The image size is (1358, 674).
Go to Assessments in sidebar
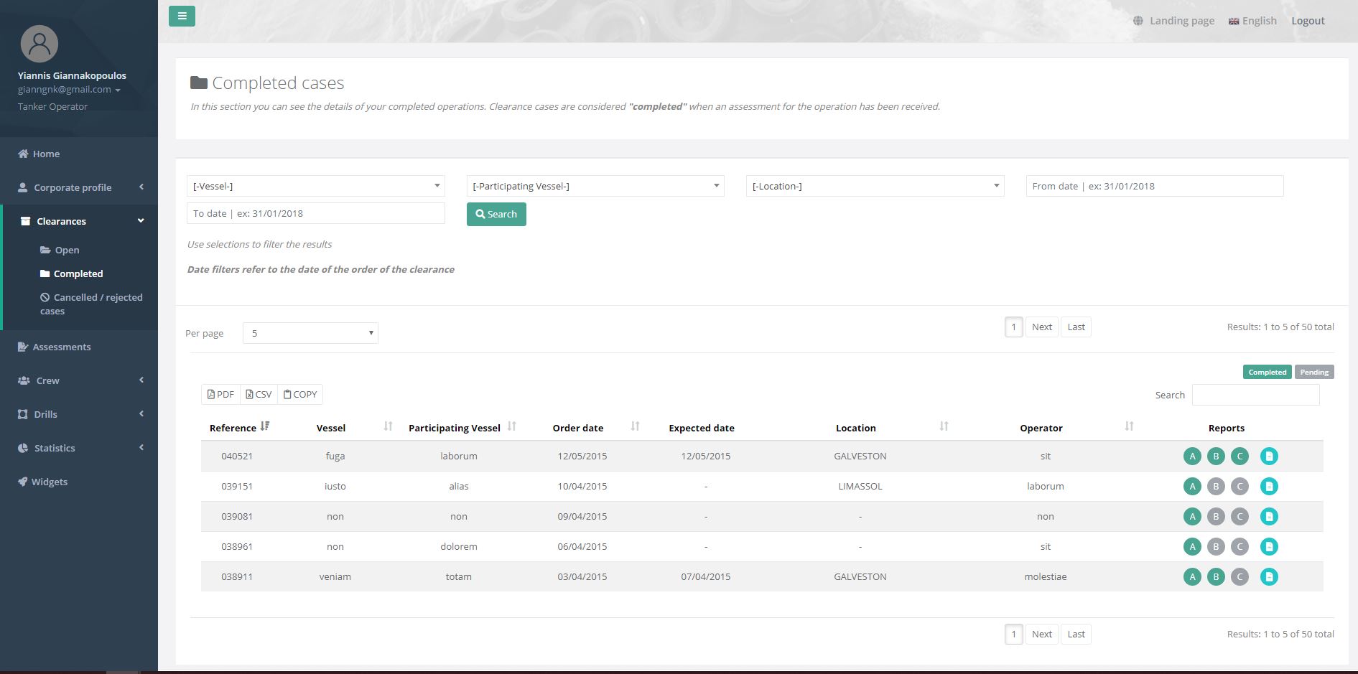tap(62, 347)
